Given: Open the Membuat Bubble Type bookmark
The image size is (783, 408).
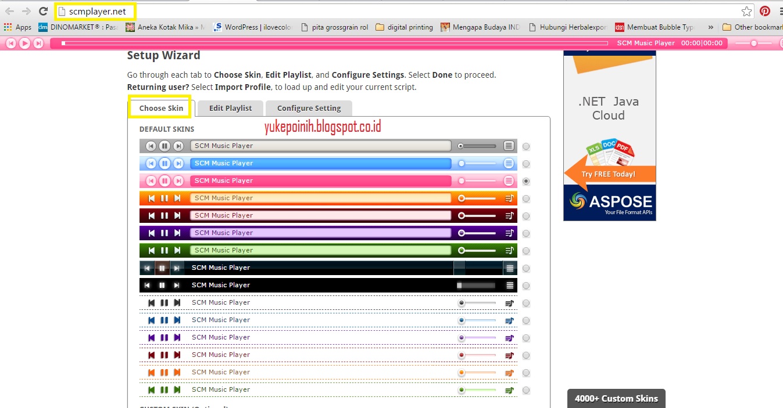Looking at the screenshot, I should [655, 27].
